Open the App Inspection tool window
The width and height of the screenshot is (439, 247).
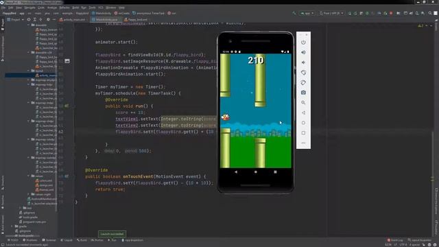coord(132,240)
